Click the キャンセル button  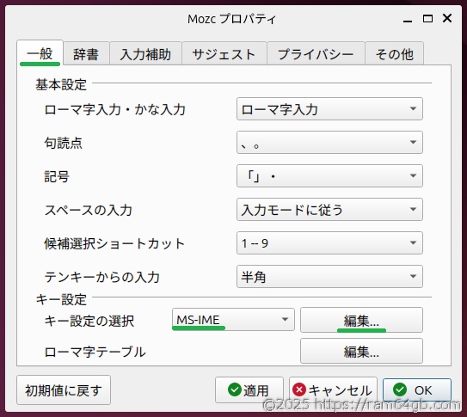click(x=333, y=389)
